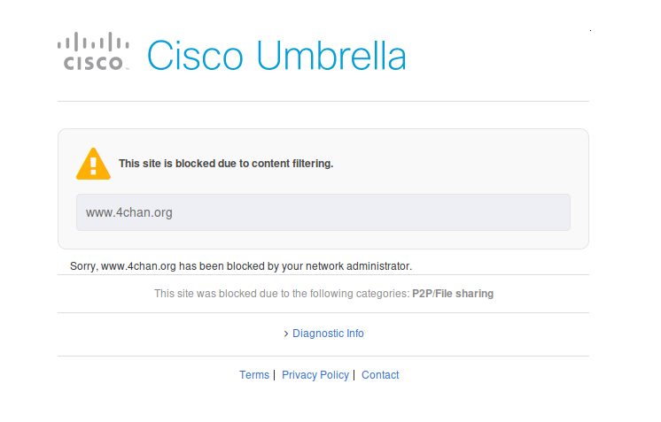The width and height of the screenshot is (661, 422).
Task: Click the gray content-filter message panel
Action: point(323,189)
